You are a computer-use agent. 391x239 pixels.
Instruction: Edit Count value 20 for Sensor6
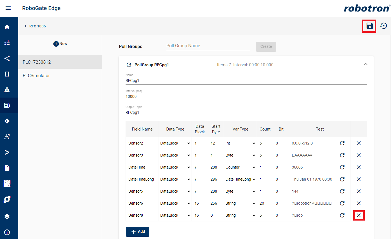tap(265, 203)
